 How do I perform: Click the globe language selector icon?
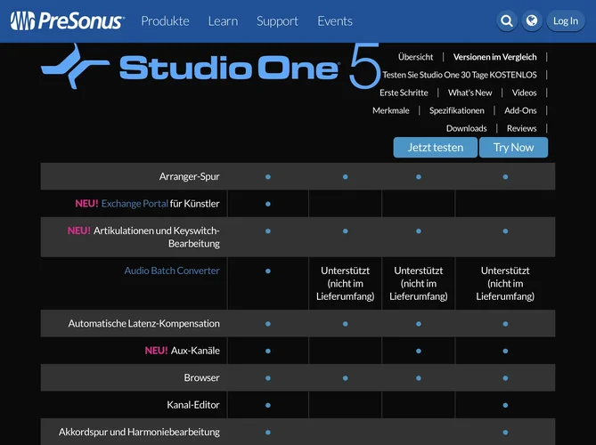click(532, 21)
